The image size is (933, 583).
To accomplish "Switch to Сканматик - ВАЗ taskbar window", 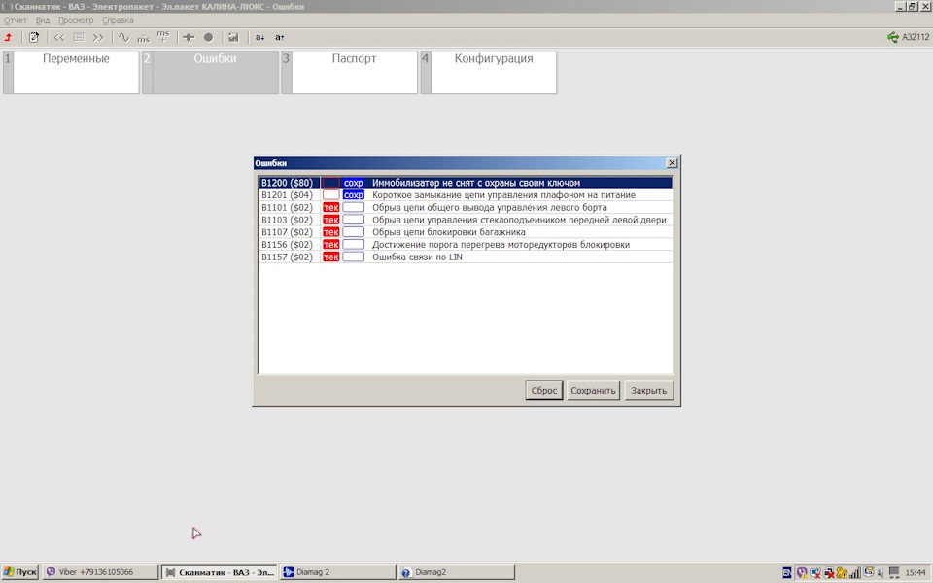I will pyautogui.click(x=220, y=572).
